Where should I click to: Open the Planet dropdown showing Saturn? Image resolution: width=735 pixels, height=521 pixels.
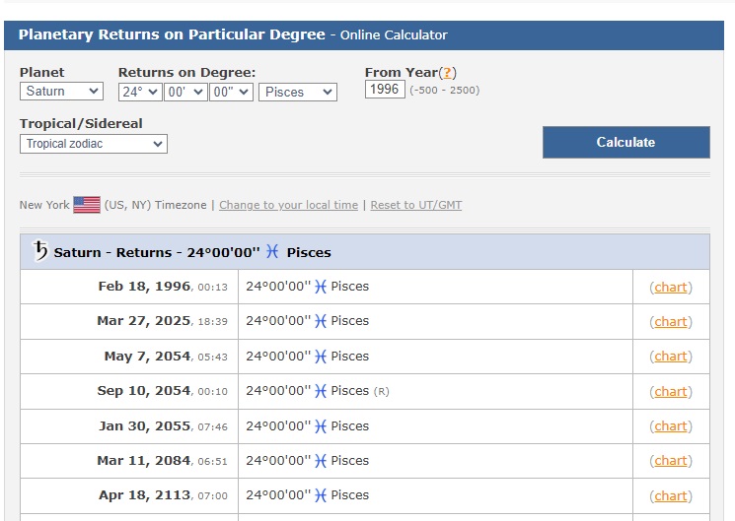pos(61,92)
